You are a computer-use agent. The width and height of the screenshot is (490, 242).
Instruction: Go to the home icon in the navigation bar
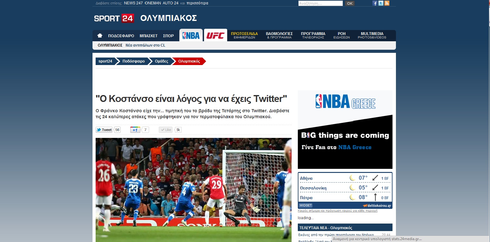[100, 35]
